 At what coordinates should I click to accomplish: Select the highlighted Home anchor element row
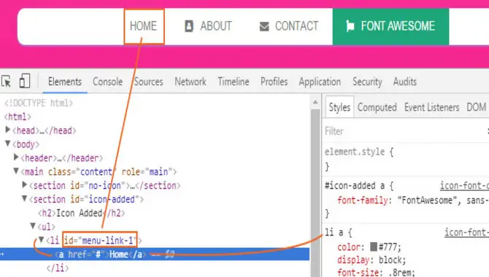[155, 254]
